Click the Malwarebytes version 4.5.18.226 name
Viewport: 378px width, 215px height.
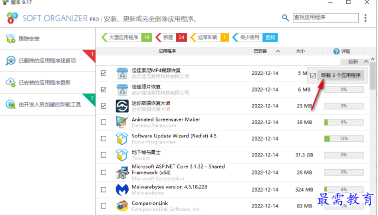click(169, 187)
